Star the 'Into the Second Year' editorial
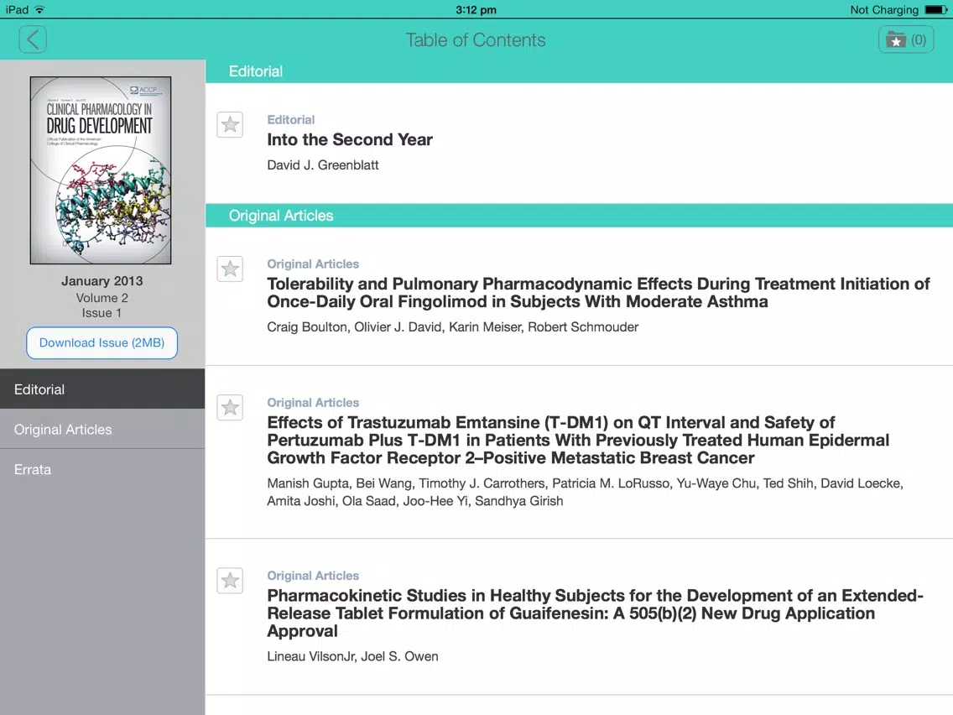953x715 pixels. point(230,125)
